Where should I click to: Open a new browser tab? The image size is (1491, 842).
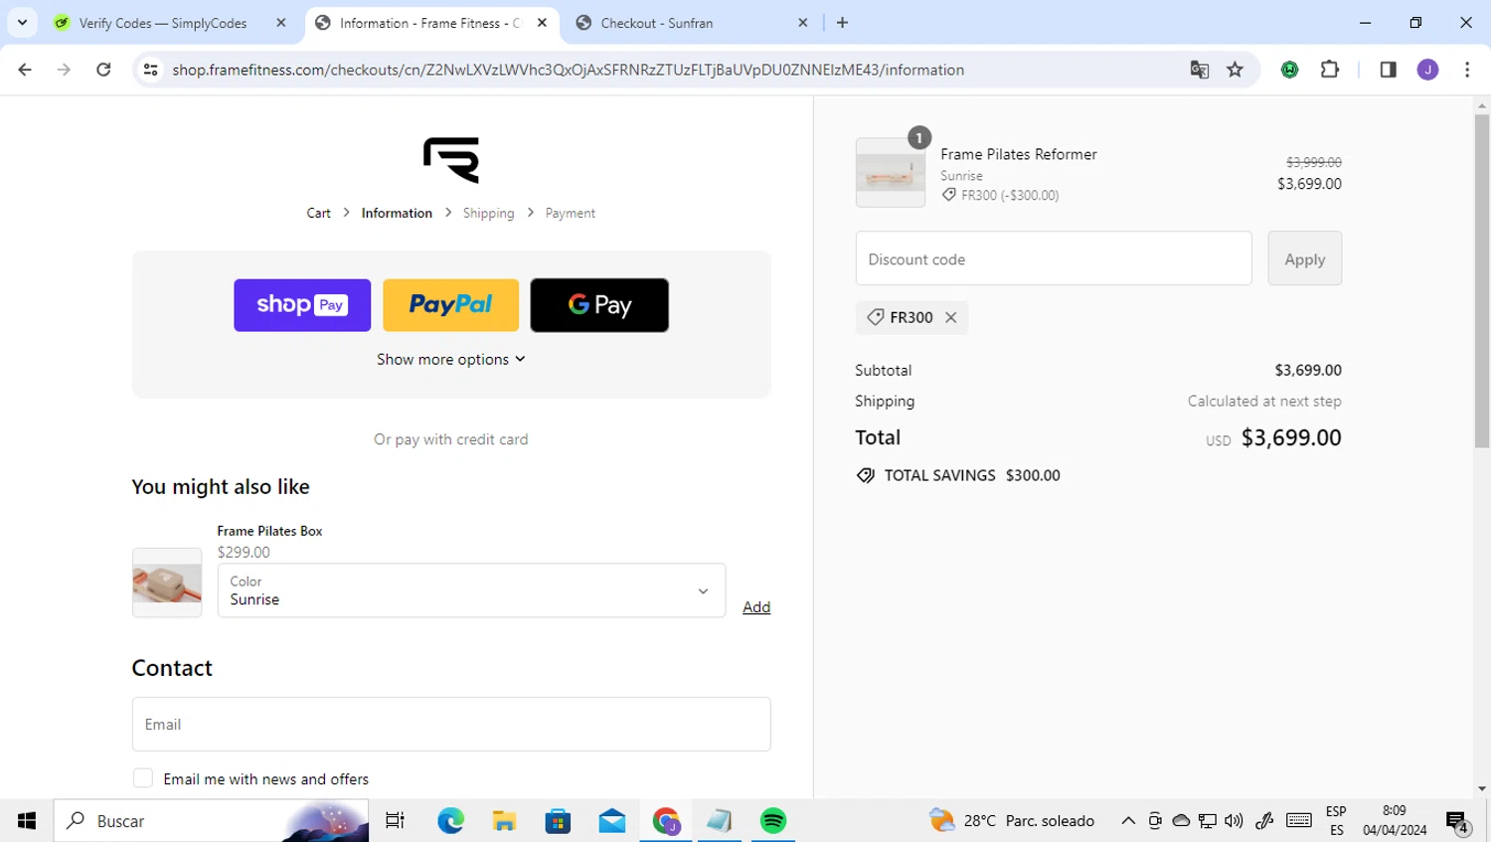(843, 23)
